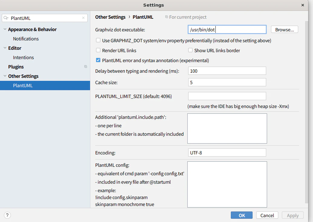Open the Plugins settings page
Viewport: 313px width, 222px height.
coord(16,67)
